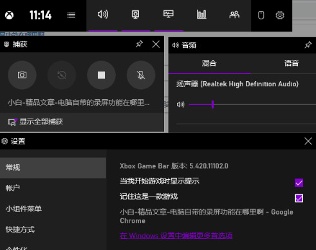
Task: Open 显示全部捕获
Action: tap(82, 122)
